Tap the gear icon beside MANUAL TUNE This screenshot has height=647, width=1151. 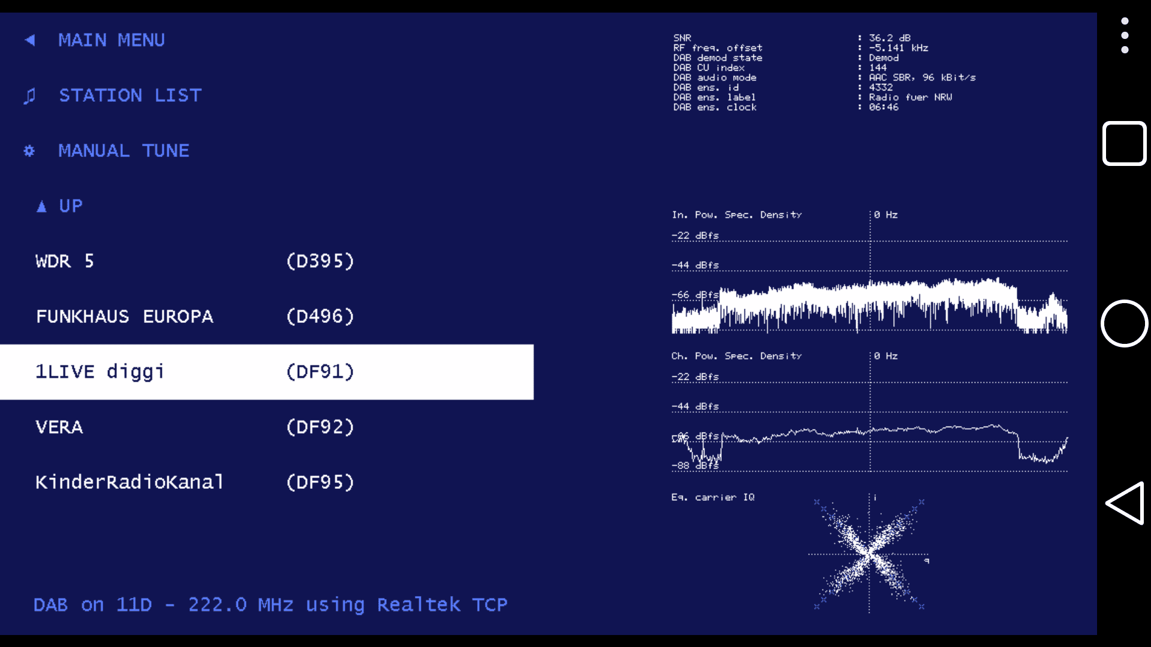click(29, 151)
